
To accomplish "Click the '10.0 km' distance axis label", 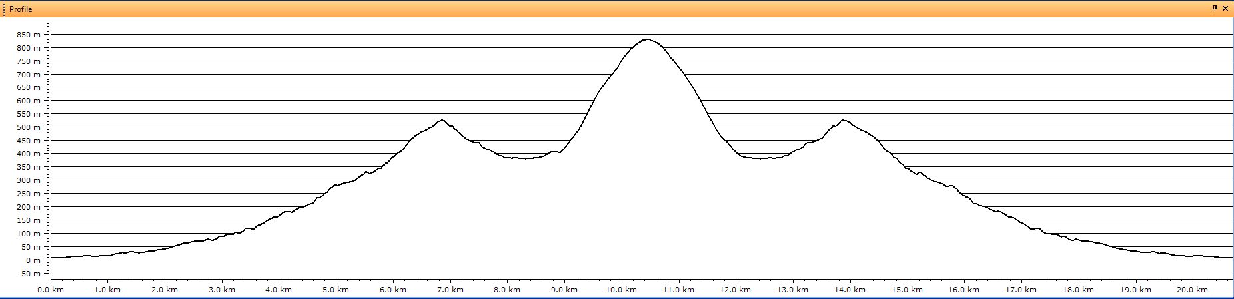I will 622,290.
